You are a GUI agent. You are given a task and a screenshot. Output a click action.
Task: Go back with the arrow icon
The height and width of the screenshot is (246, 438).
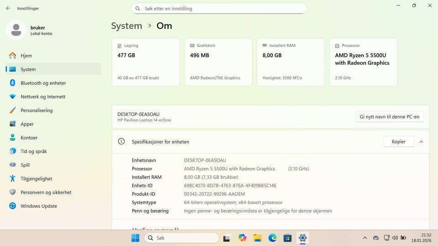point(8,8)
